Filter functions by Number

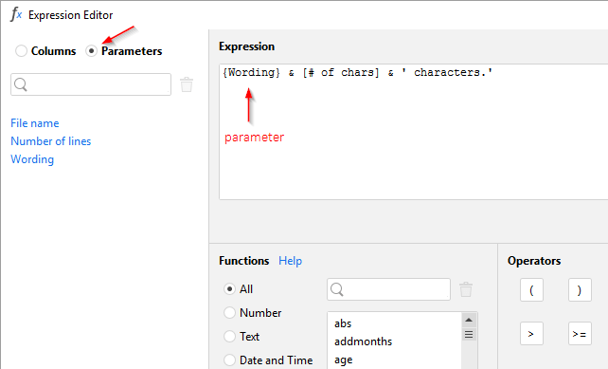(229, 313)
